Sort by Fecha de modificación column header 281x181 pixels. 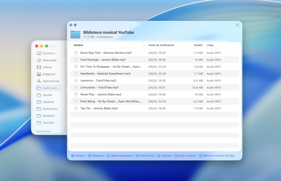pos(161,45)
